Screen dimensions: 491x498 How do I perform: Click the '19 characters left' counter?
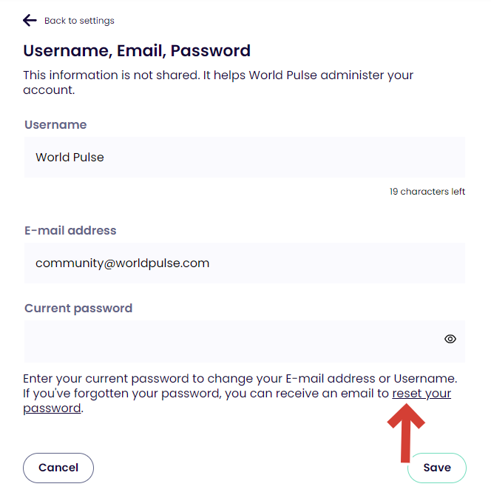427,192
